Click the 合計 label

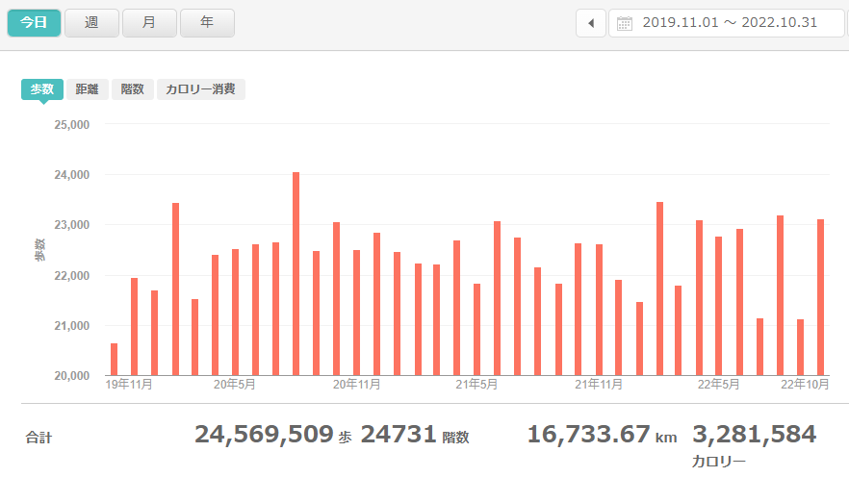tap(39, 438)
